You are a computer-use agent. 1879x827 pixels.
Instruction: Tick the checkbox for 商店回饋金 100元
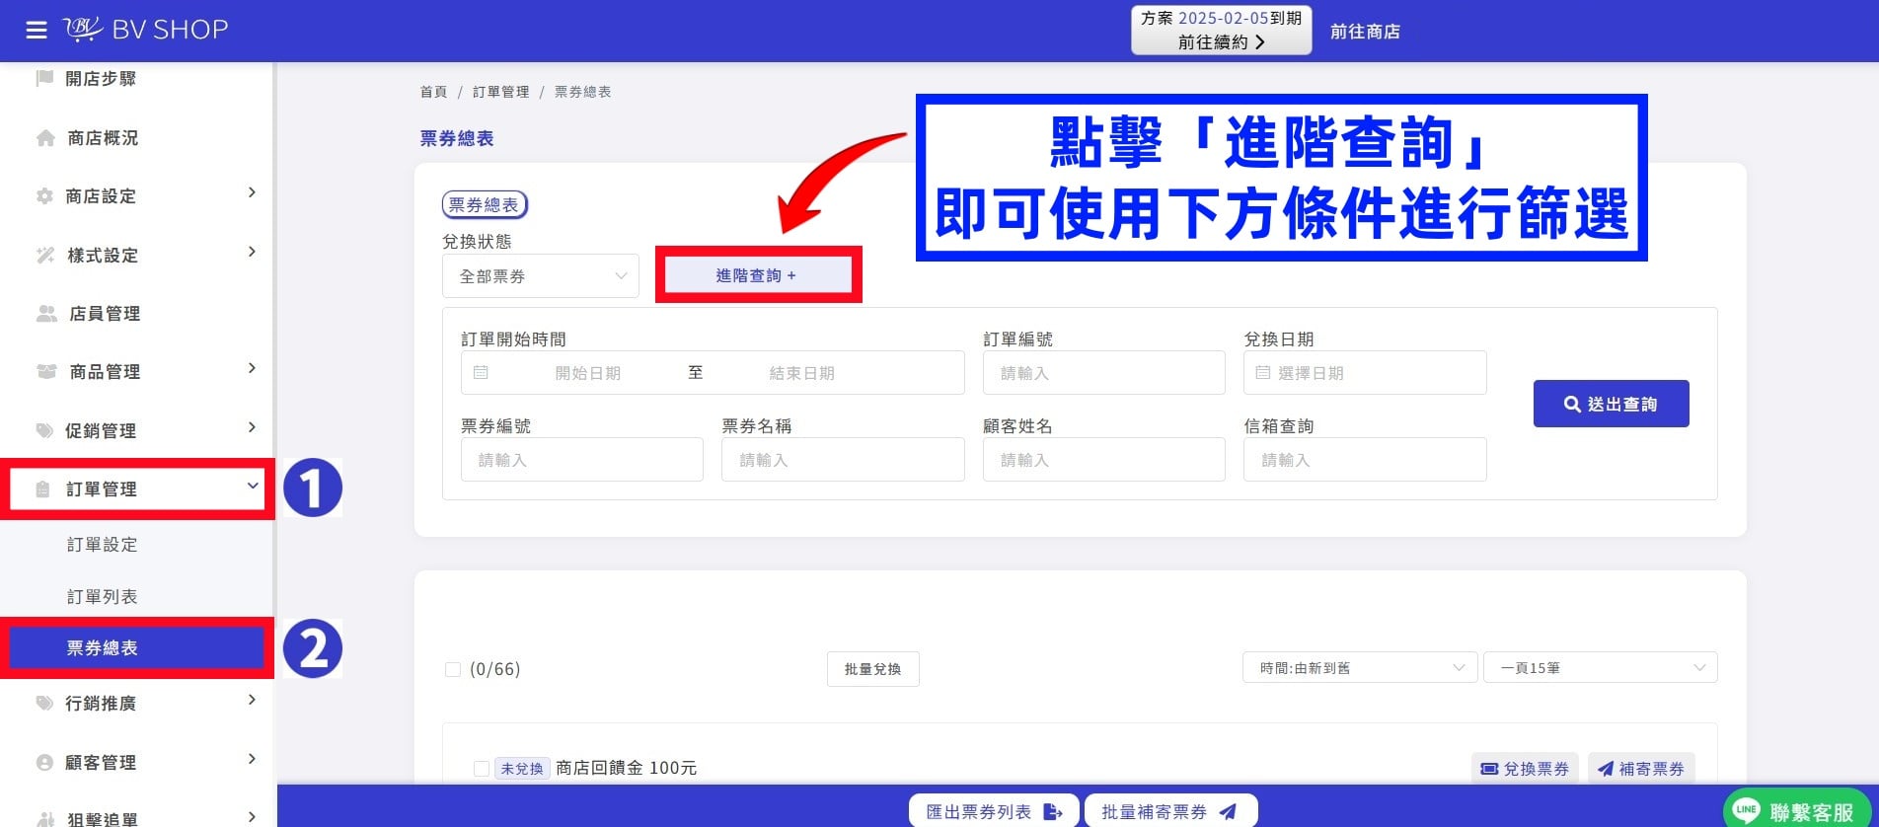coord(482,769)
